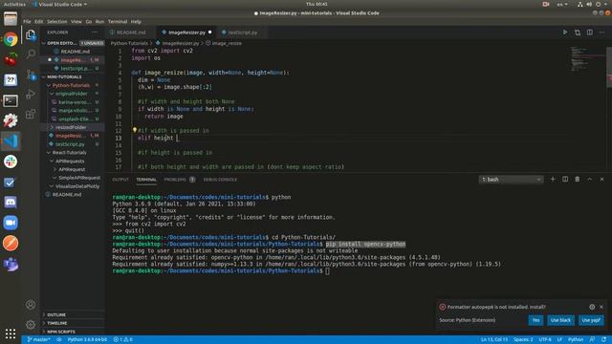
Task: Open notification settings gear
Action: pos(592,307)
